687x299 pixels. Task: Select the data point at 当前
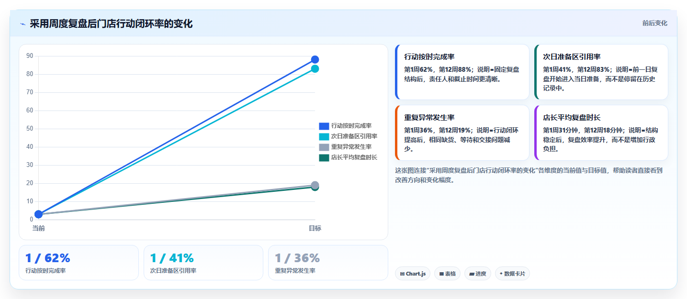(x=39, y=214)
